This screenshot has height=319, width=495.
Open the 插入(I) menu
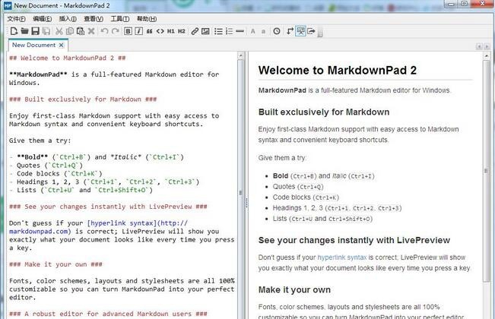pyautogui.click(x=68, y=19)
